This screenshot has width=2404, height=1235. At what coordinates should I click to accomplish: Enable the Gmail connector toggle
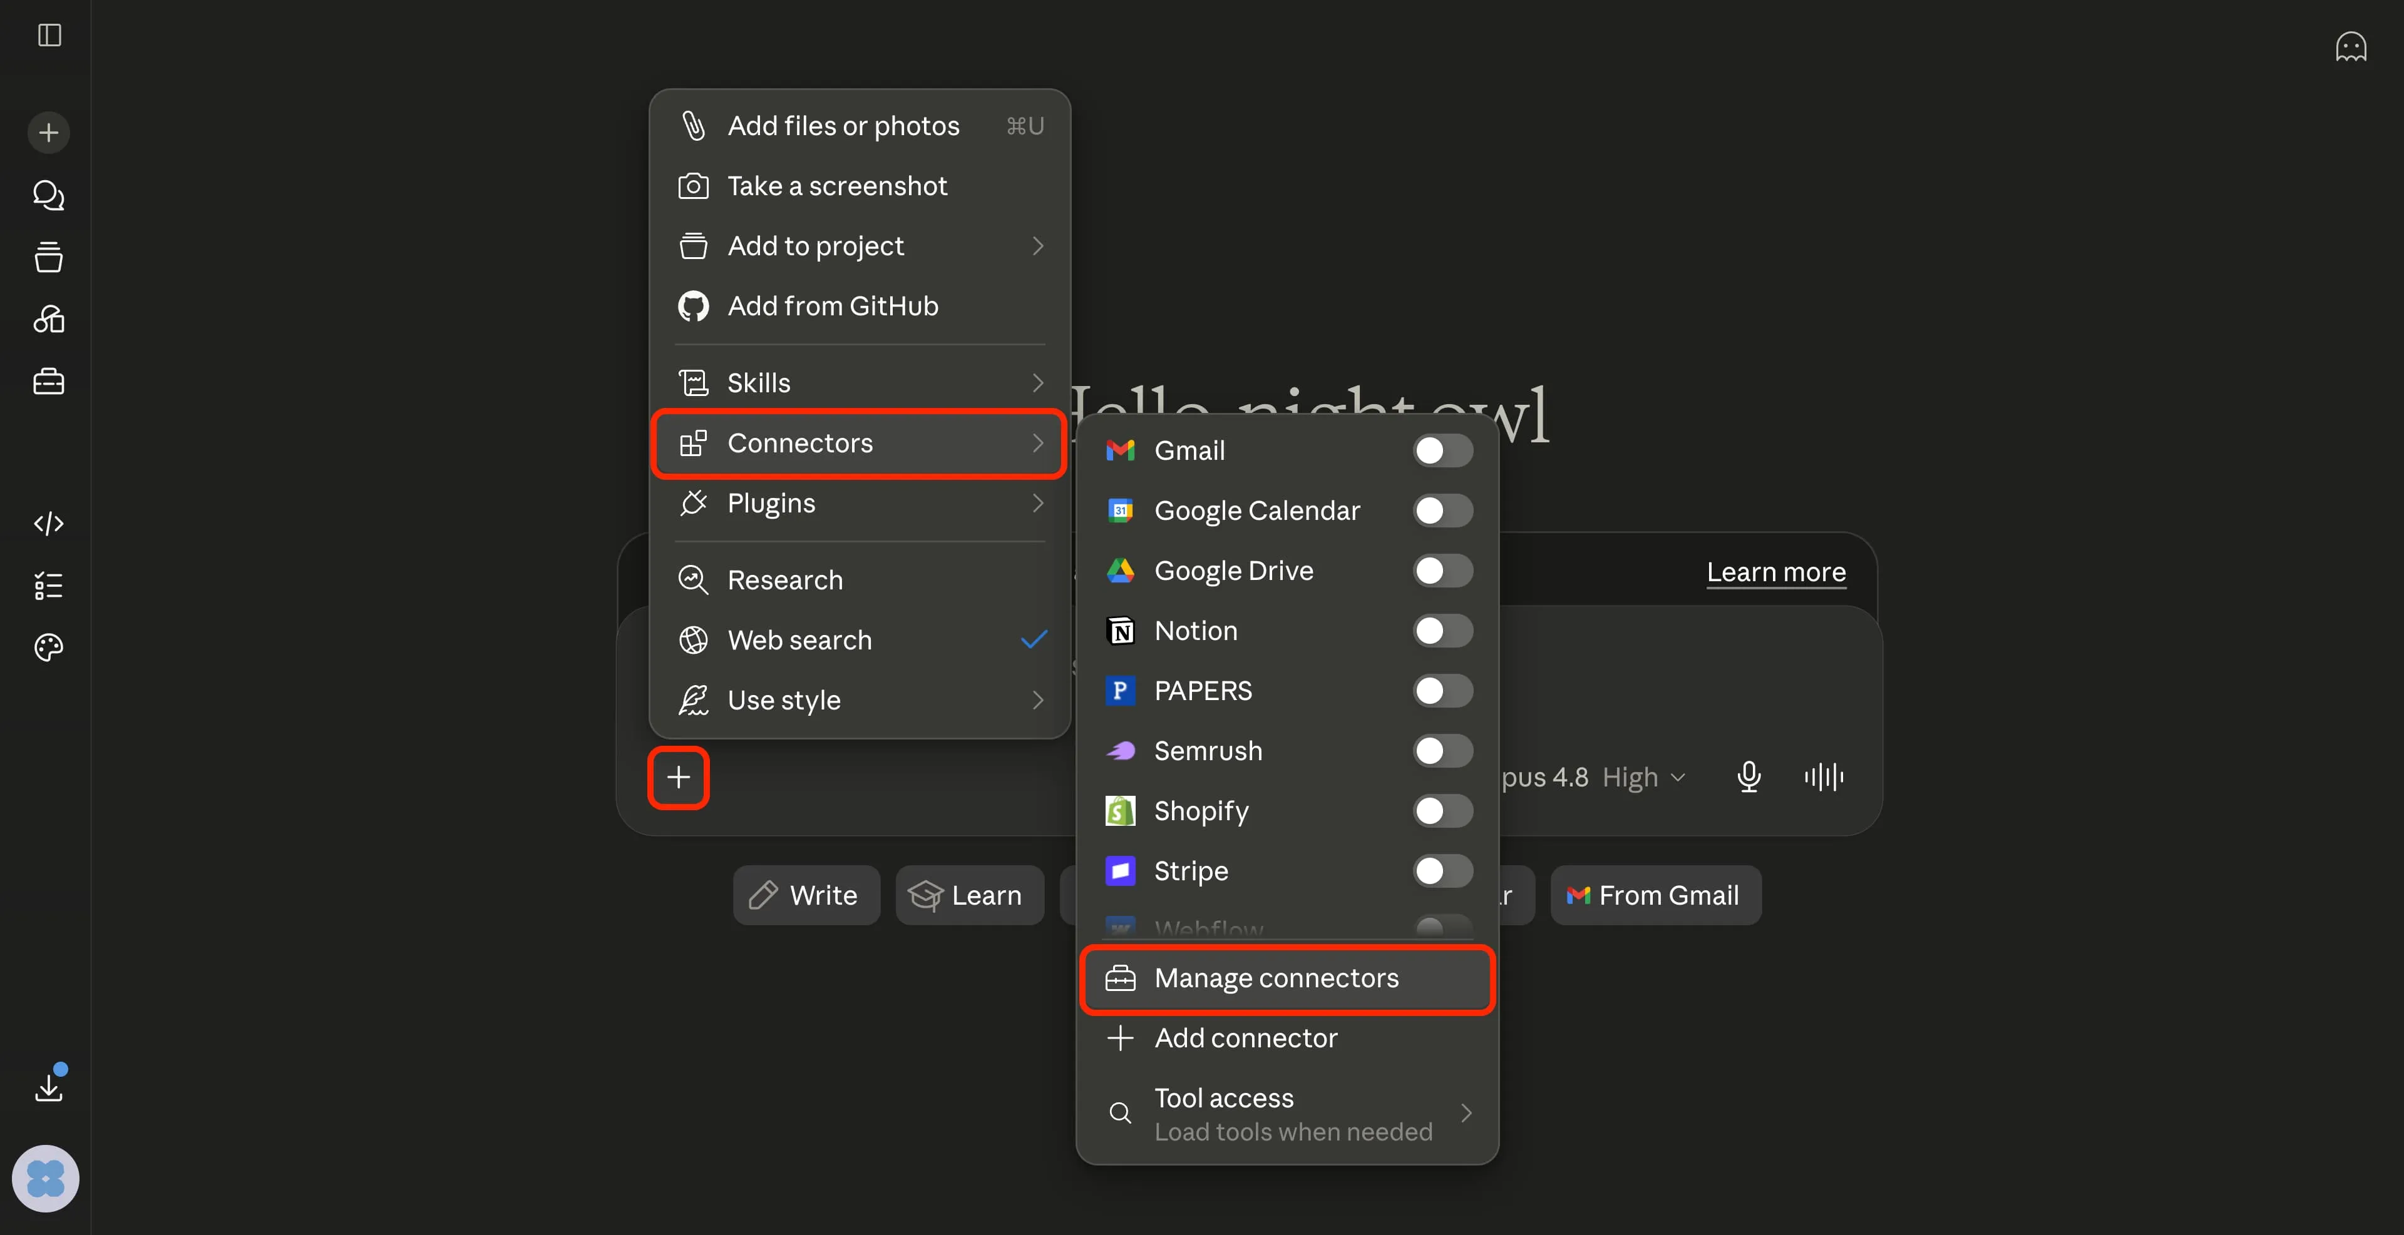[1443, 450]
